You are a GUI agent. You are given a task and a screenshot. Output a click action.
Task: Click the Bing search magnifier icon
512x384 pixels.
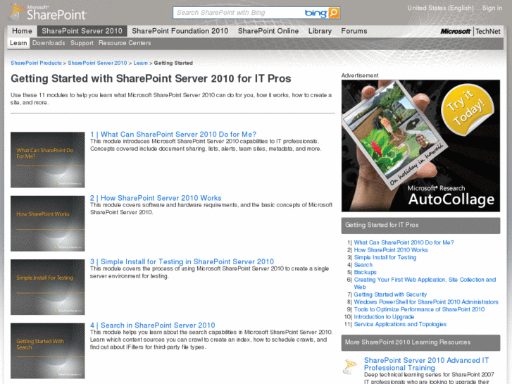click(334, 13)
